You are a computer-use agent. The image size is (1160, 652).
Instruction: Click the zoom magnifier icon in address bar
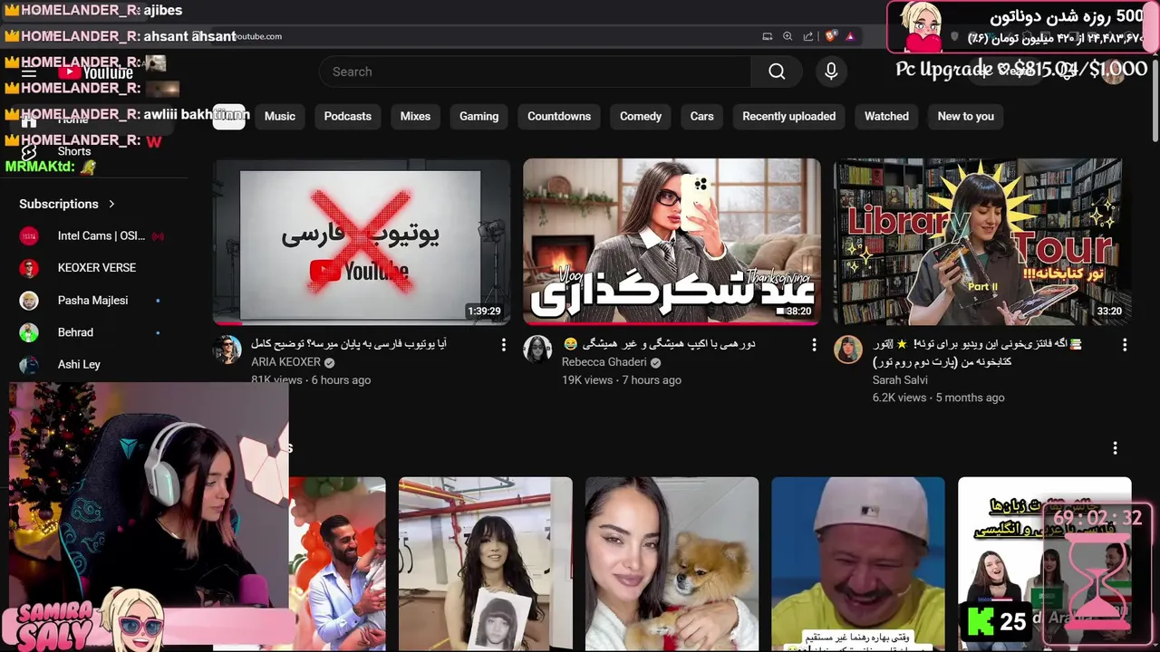pyautogui.click(x=788, y=36)
